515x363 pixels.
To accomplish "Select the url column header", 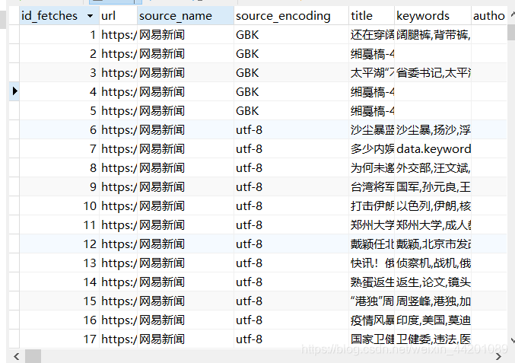I will click(118, 16).
